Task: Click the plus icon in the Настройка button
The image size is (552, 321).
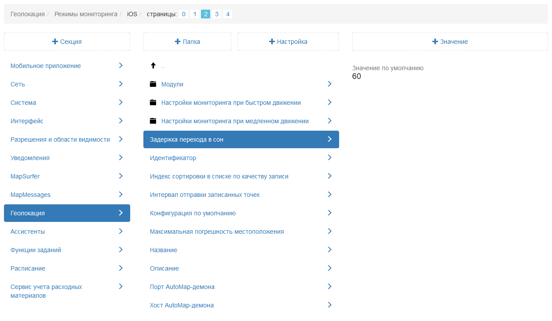Action: pos(272,42)
